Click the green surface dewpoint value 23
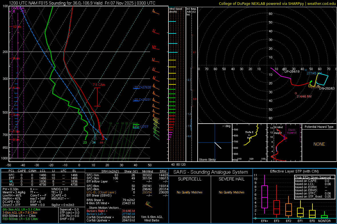 85,142
